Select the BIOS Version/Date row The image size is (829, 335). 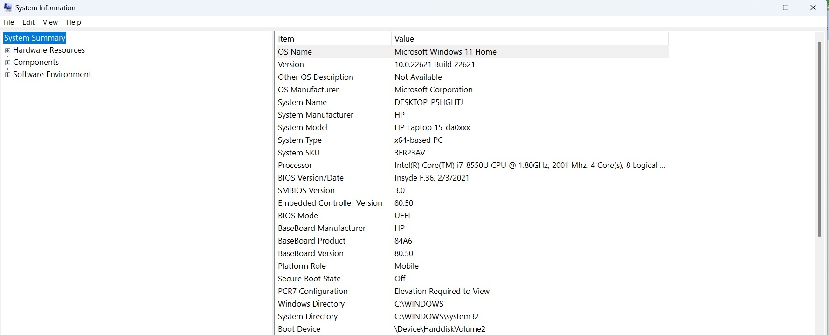pos(471,178)
